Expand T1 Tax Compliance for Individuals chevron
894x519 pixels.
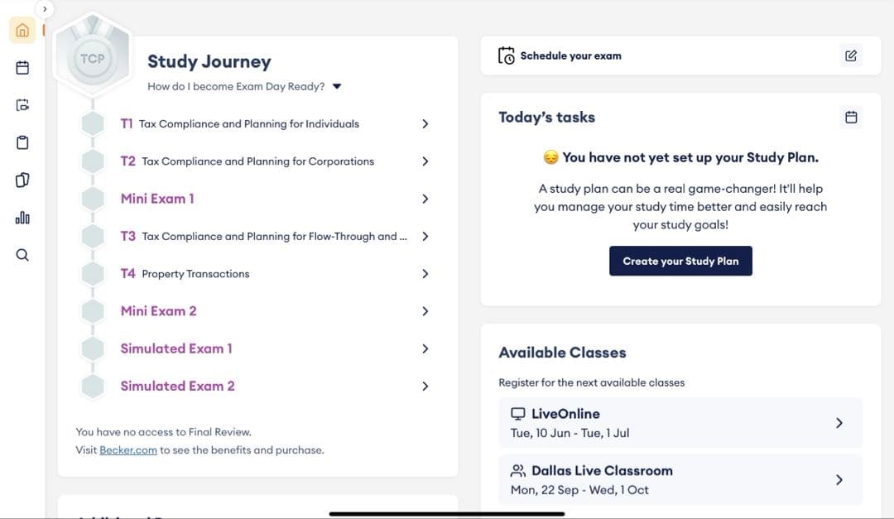pyautogui.click(x=425, y=123)
